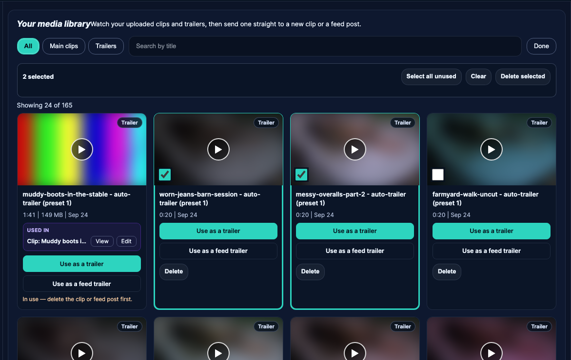This screenshot has width=571, height=360.
Task: Edit the Muddy boots clip
Action: tap(126, 241)
